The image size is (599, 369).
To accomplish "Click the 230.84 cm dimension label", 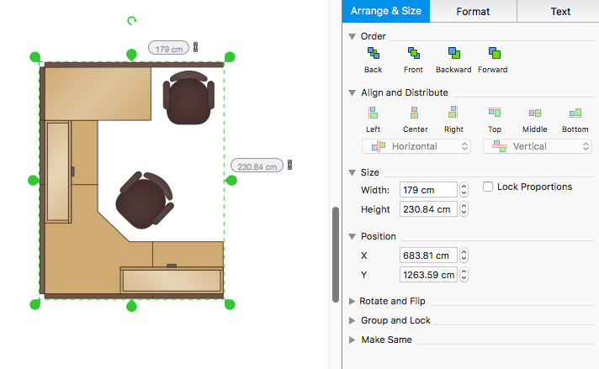I will [x=257, y=166].
